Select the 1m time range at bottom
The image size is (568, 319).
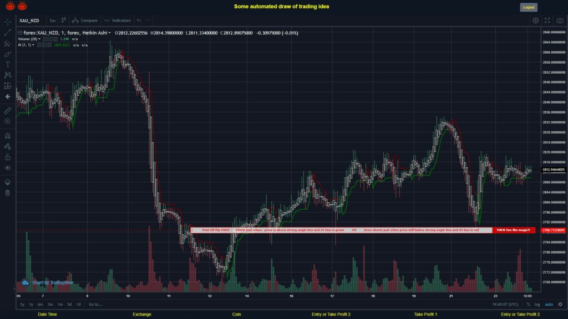point(60,305)
